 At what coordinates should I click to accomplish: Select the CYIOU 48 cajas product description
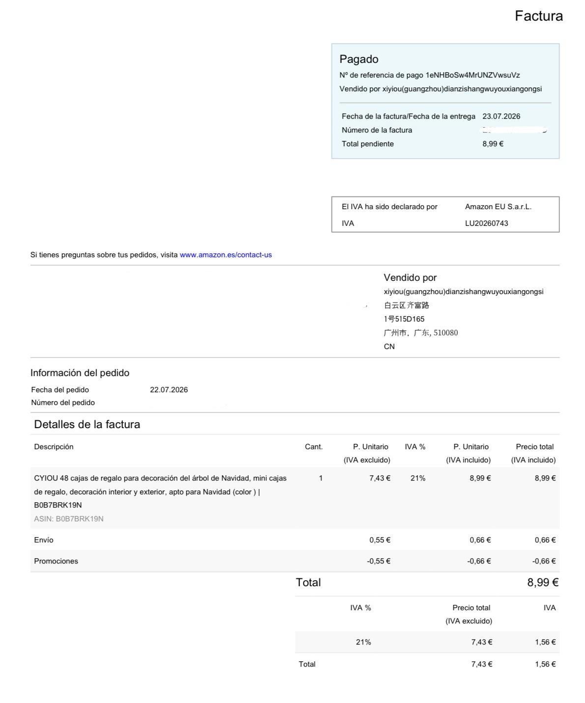(x=160, y=491)
